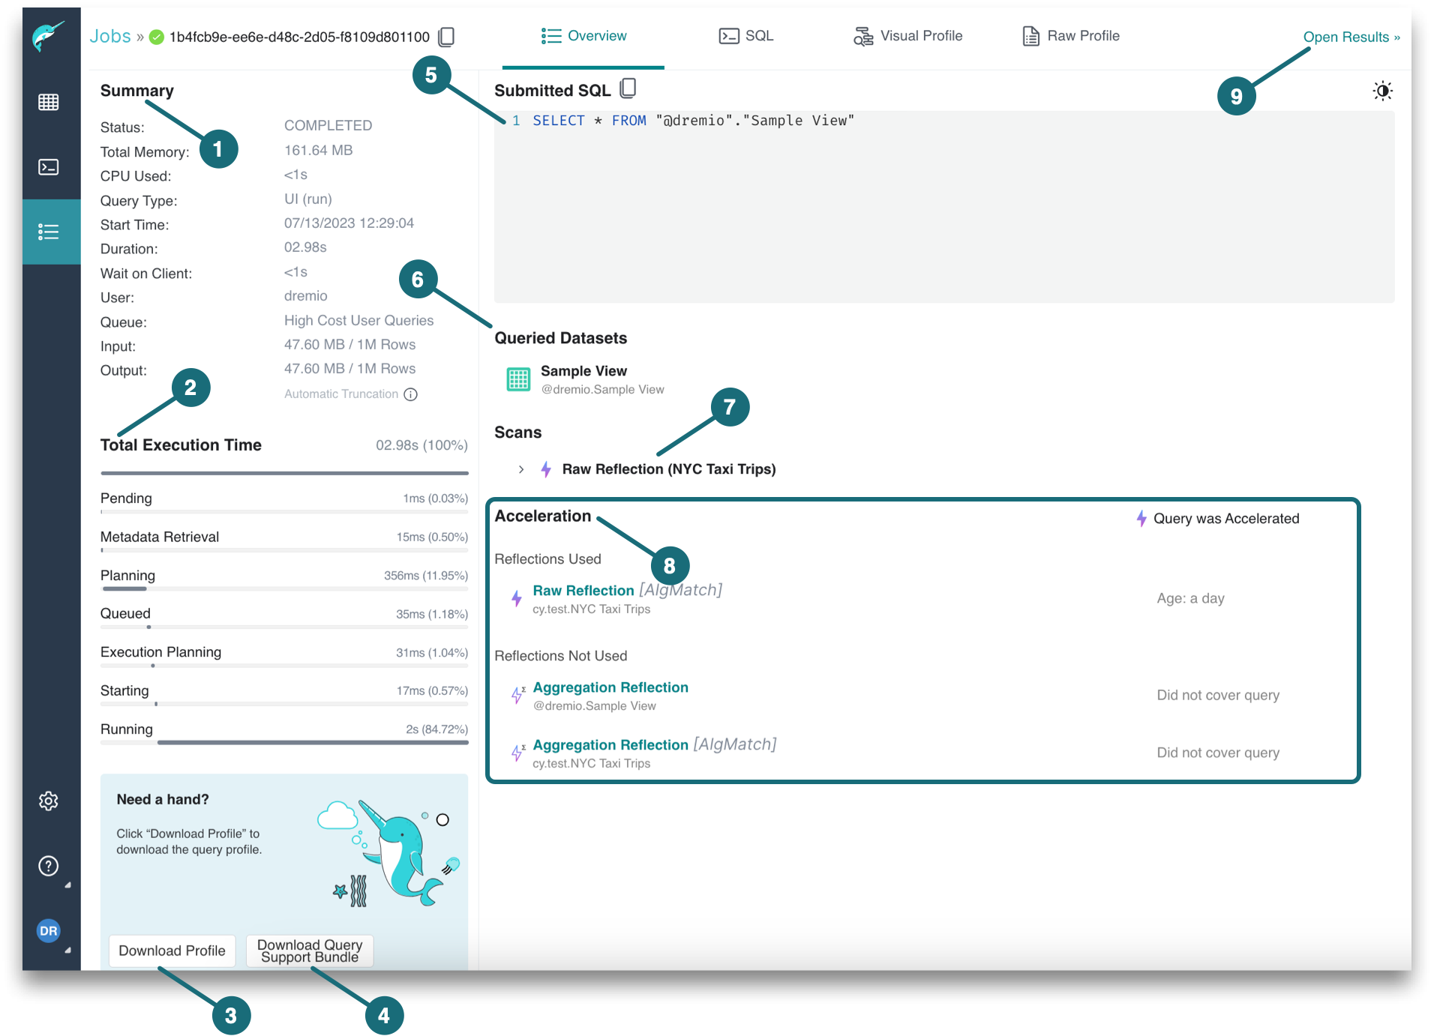Copy the Submitted SQL text
This screenshot has width=1434, height=1036.
pyautogui.click(x=627, y=88)
